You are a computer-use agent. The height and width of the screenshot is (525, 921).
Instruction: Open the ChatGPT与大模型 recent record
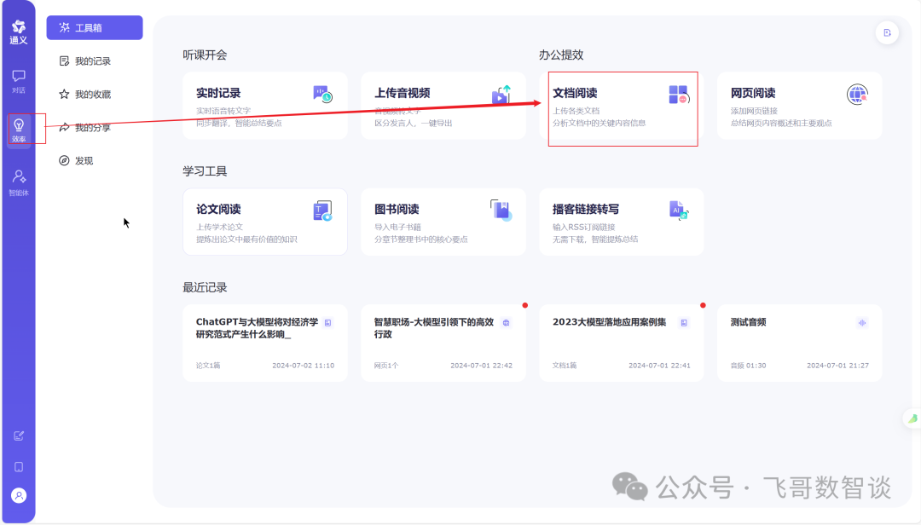coord(265,343)
